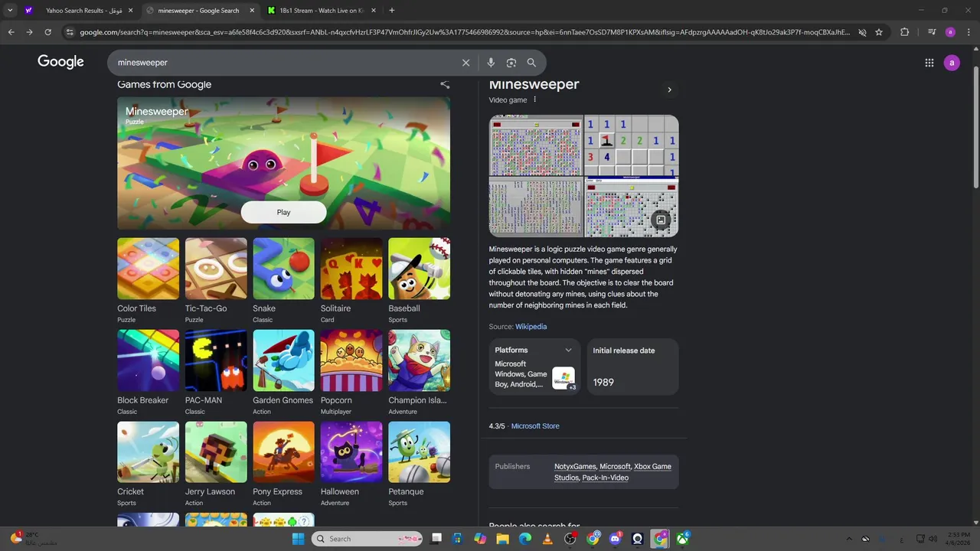Click the Windows taskbar Search box
The image size is (980, 551).
[367, 539]
